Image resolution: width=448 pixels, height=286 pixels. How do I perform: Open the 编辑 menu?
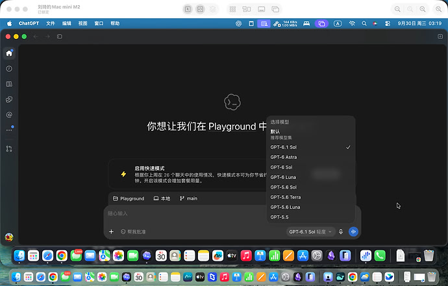coord(67,23)
